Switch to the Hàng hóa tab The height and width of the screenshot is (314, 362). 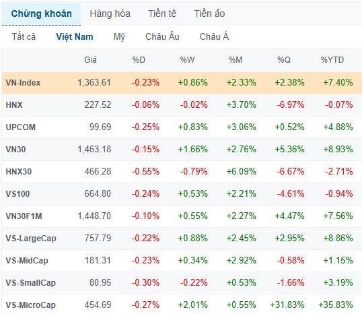click(110, 13)
